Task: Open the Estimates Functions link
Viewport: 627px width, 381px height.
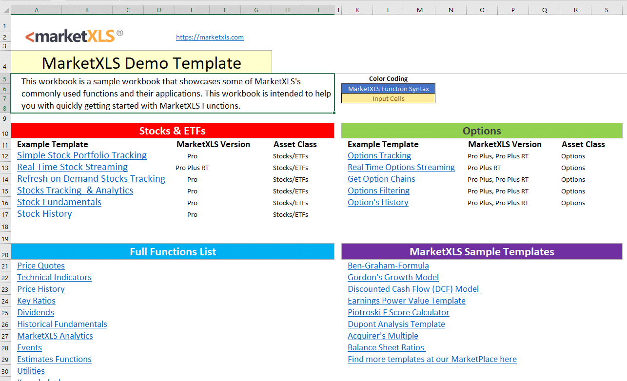Action: pyautogui.click(x=54, y=359)
